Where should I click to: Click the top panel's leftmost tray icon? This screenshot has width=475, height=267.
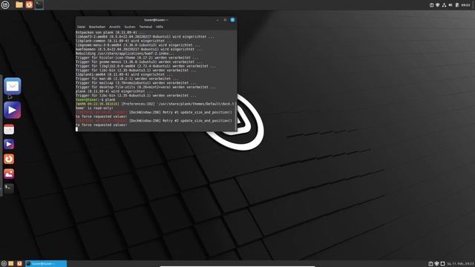(x=431, y=5)
